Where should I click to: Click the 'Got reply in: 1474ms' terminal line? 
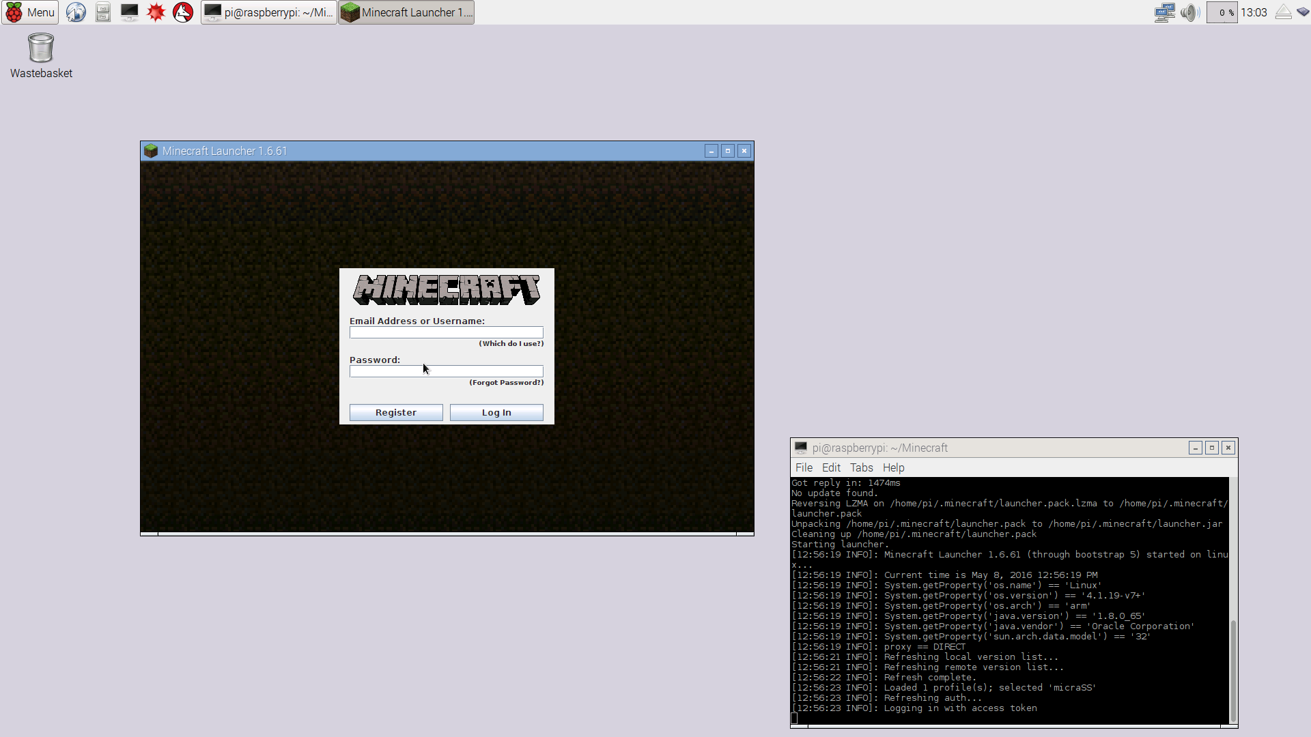pos(846,483)
